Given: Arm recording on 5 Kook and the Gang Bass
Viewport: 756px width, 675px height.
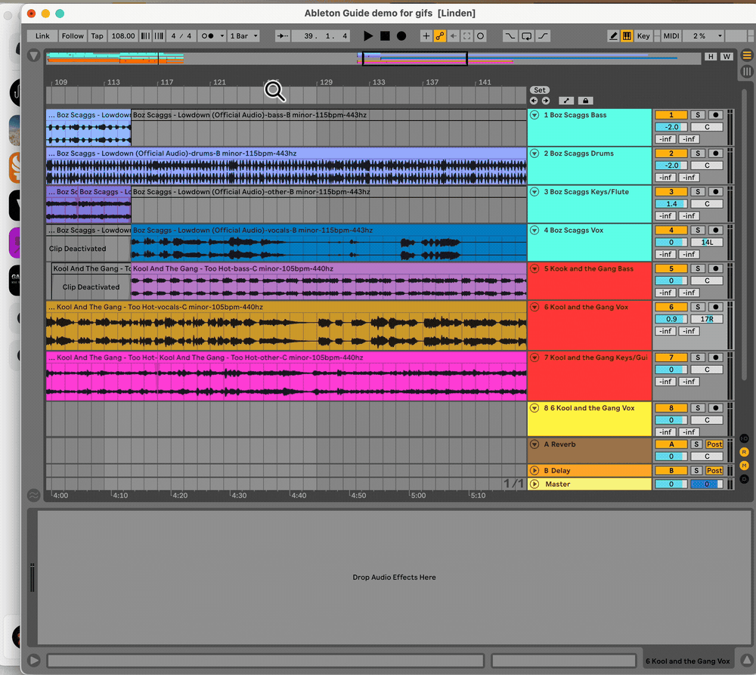Looking at the screenshot, I should (715, 268).
